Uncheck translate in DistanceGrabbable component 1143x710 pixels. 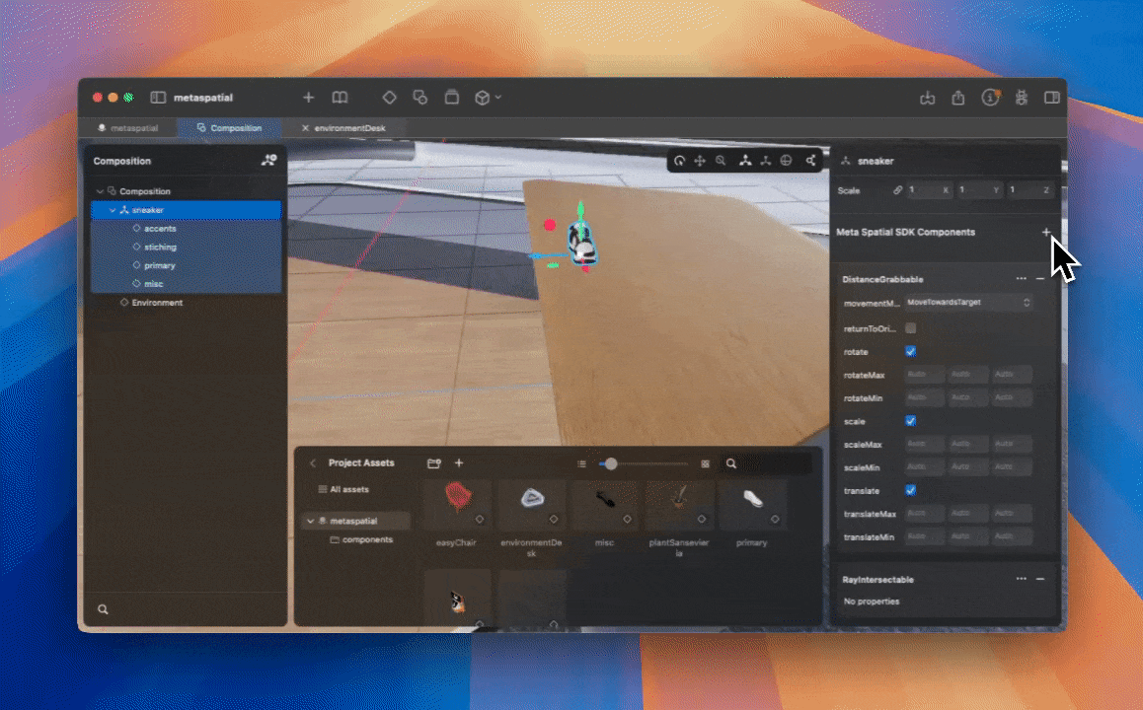(909, 490)
